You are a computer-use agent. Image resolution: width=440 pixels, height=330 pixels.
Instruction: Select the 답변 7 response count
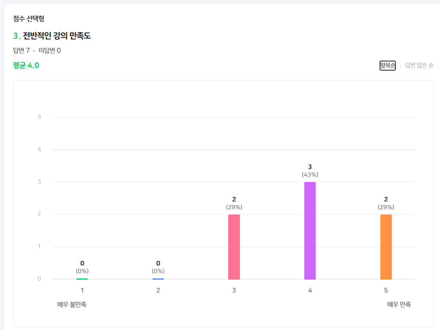pyautogui.click(x=21, y=50)
